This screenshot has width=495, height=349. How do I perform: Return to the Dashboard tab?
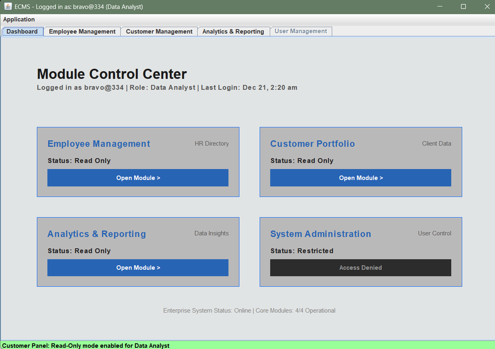pyautogui.click(x=22, y=31)
